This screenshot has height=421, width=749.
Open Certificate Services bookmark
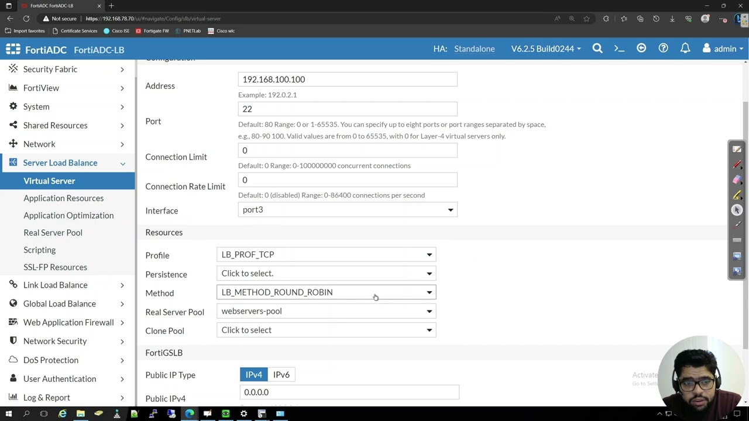75,31
